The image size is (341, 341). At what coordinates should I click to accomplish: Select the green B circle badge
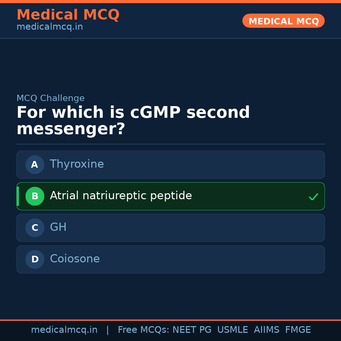pos(35,196)
